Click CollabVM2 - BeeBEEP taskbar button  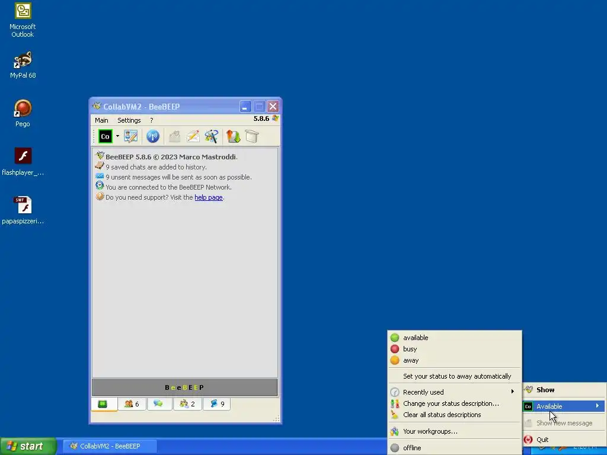pyautogui.click(x=110, y=446)
